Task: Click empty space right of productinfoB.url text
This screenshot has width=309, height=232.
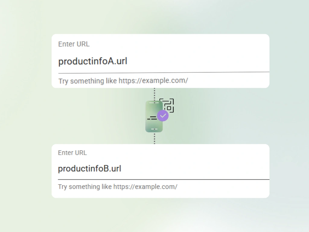Action: 195,169
